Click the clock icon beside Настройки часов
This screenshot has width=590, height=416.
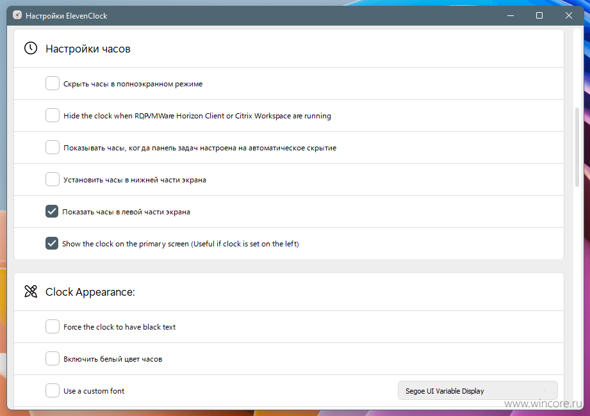(31, 49)
